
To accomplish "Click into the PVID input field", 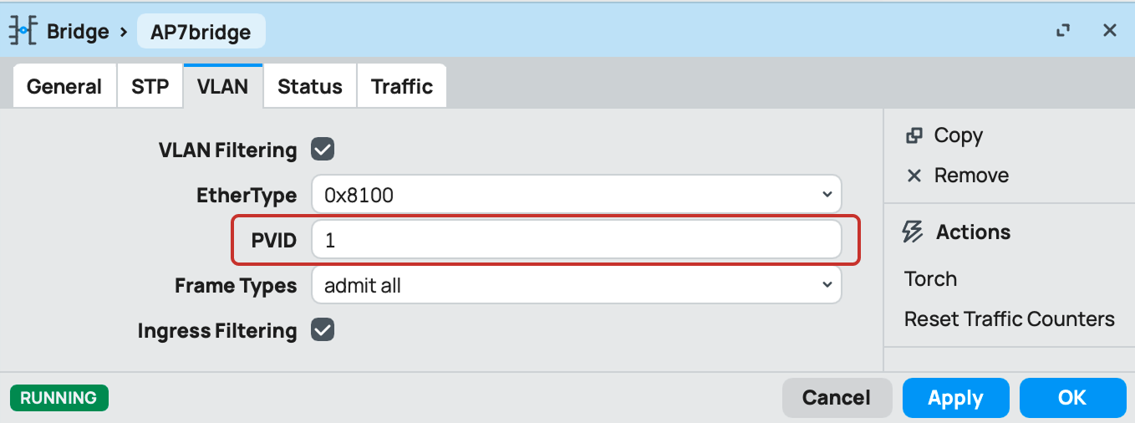I will 577,240.
